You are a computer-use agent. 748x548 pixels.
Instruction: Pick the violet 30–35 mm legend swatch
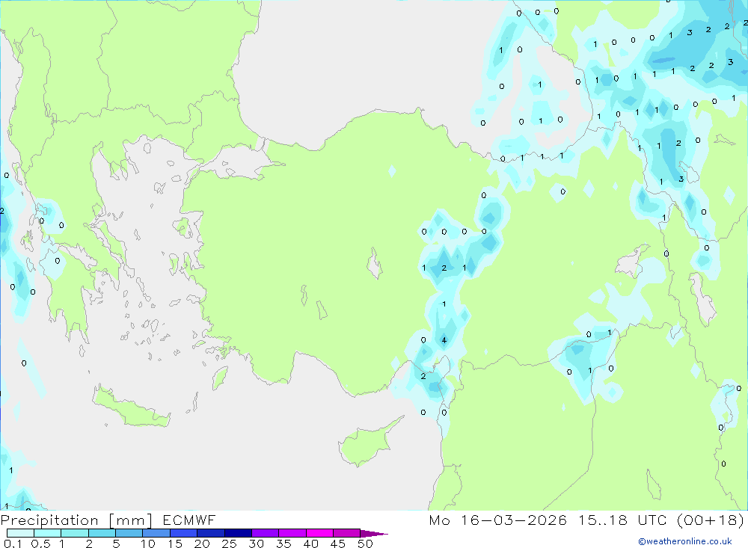click(x=265, y=533)
